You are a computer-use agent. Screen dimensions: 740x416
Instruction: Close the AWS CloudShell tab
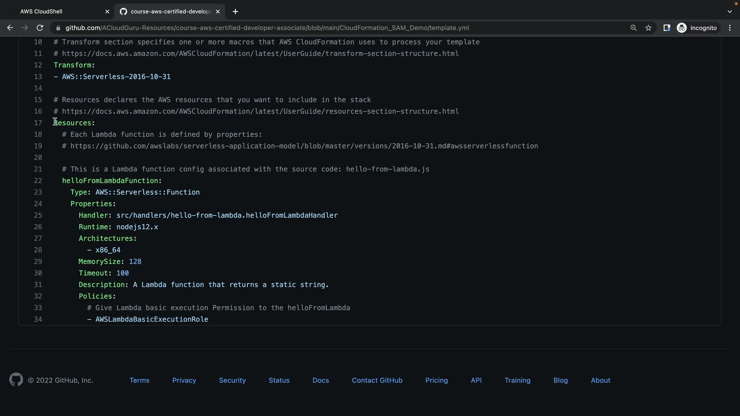click(107, 12)
